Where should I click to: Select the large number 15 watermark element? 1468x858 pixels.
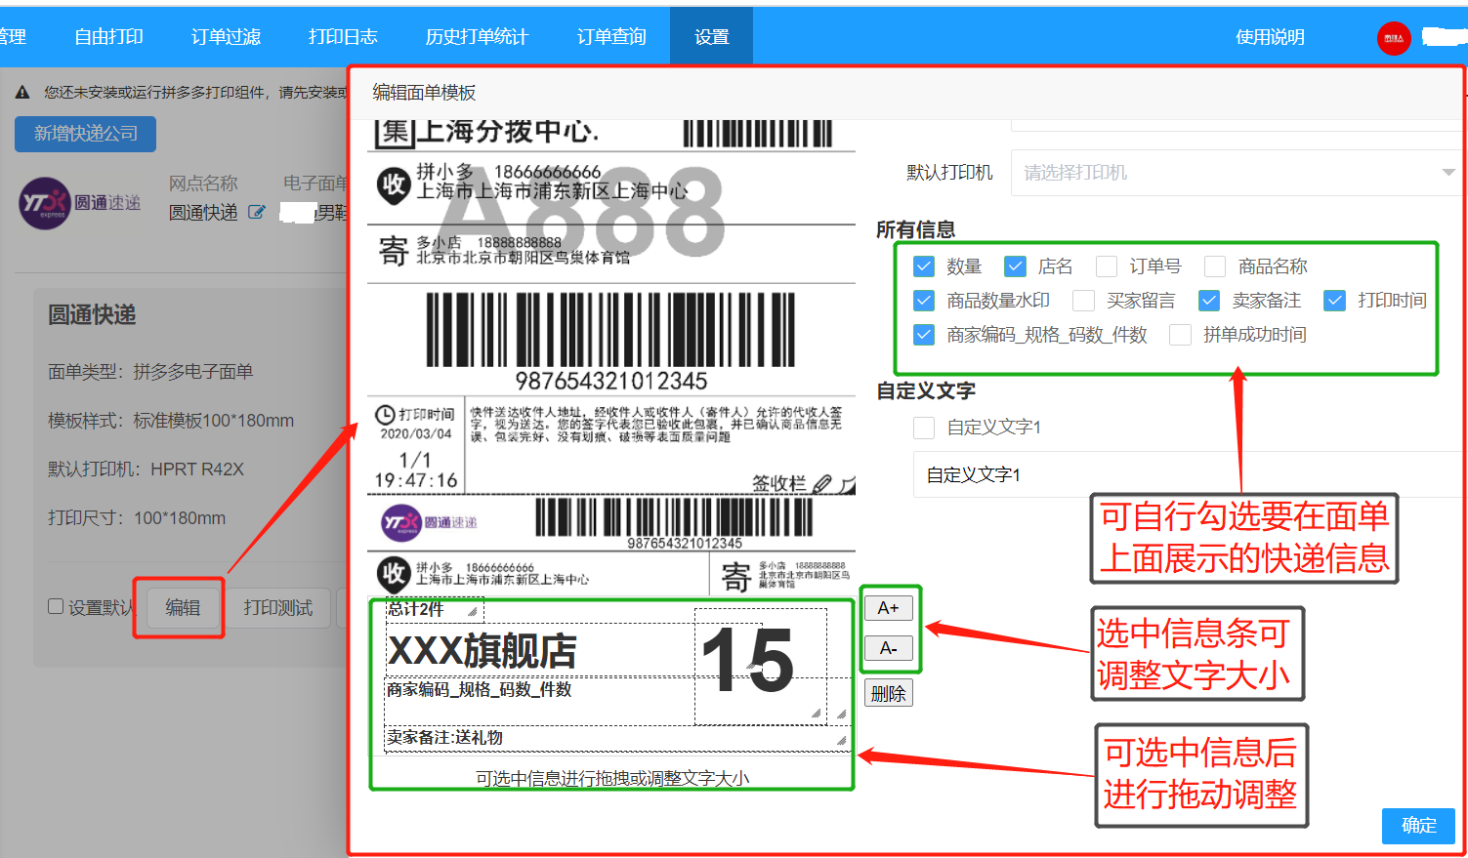tap(748, 662)
